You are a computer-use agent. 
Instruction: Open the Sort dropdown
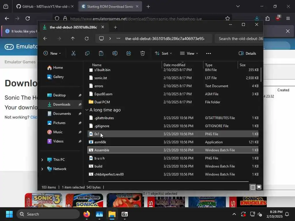click(x=163, y=54)
